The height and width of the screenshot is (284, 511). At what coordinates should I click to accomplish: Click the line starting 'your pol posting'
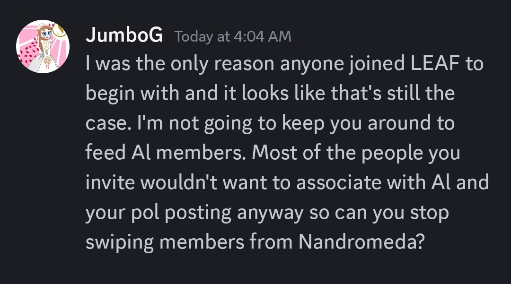coord(267,213)
